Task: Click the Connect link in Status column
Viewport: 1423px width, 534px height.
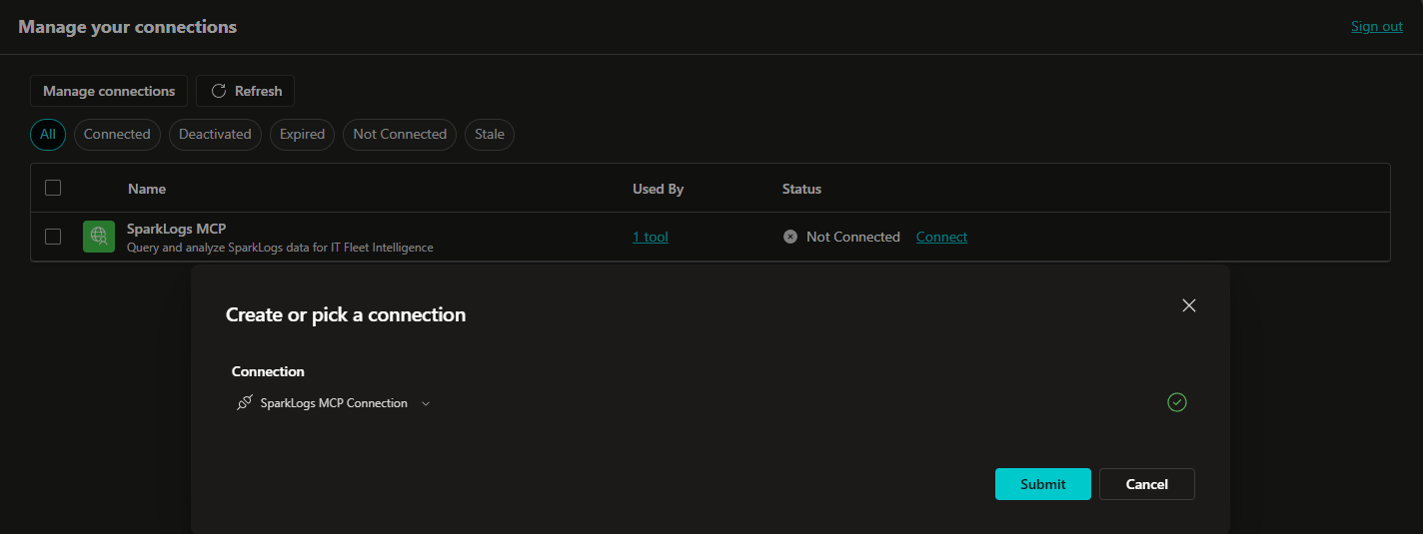Action: (941, 237)
